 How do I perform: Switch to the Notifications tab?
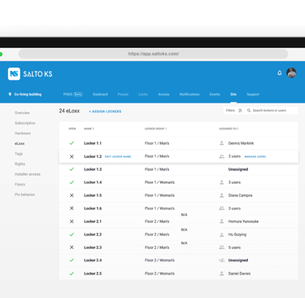click(x=190, y=94)
